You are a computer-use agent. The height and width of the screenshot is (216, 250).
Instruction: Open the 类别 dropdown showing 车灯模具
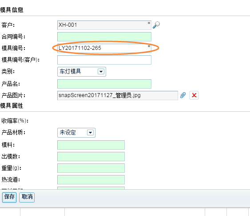click(x=82, y=72)
